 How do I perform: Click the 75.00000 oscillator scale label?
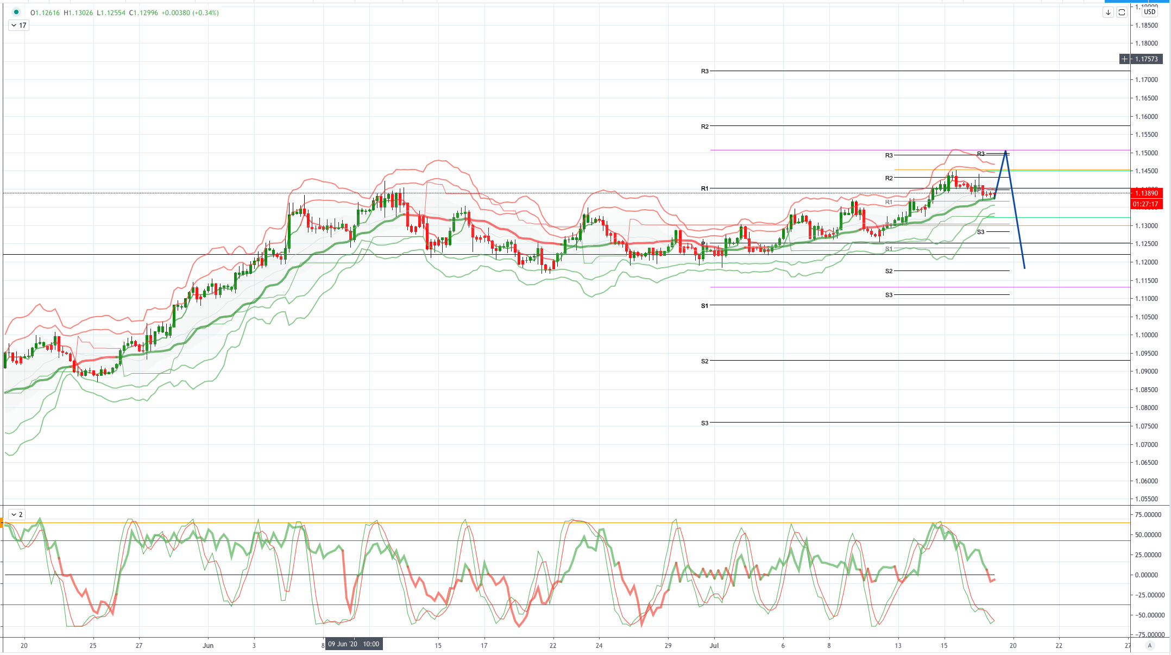pos(1148,514)
